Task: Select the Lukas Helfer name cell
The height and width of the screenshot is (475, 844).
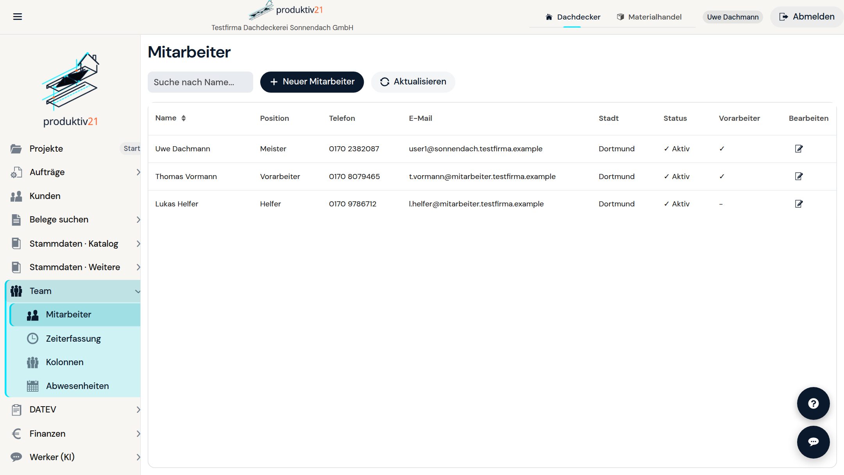Action: [x=177, y=204]
